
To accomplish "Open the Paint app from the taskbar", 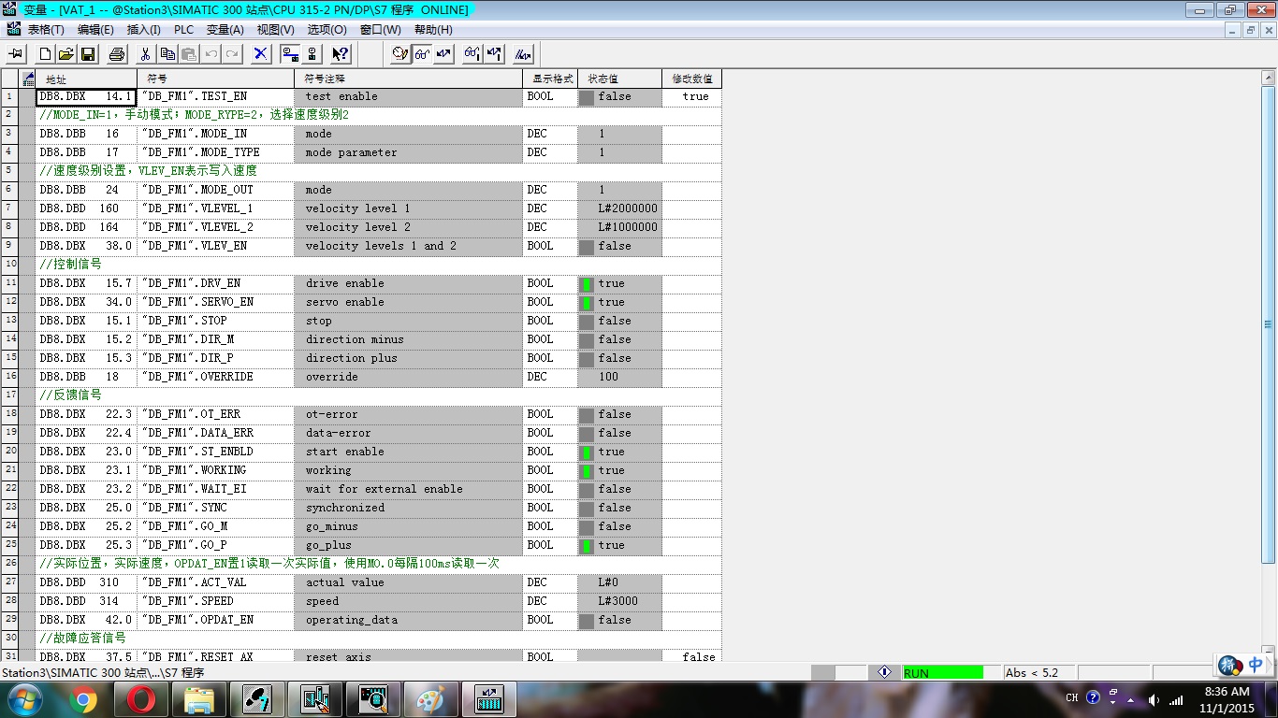I will click(x=431, y=699).
